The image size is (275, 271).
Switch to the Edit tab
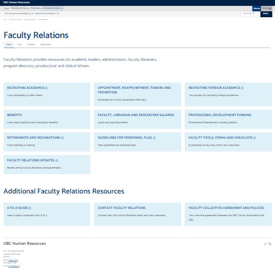coord(20,44)
